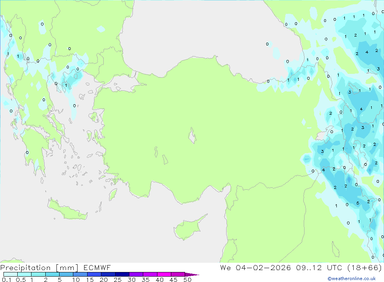Click the 30–35 mm purple swatch

click(x=136, y=274)
